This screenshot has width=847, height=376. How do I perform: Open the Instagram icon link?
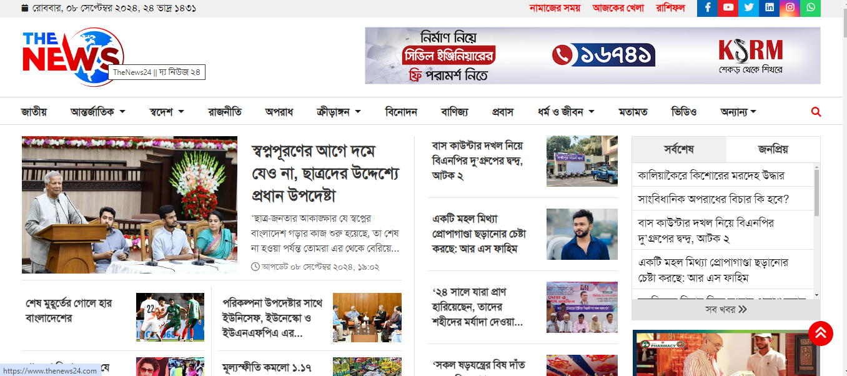(x=790, y=7)
